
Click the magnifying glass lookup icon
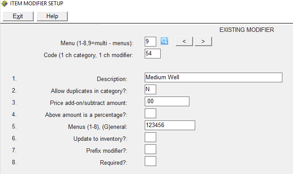tap(164, 41)
